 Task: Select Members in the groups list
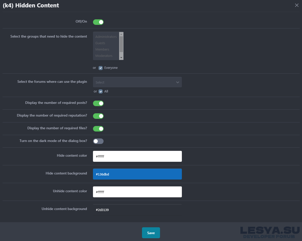pos(102,50)
